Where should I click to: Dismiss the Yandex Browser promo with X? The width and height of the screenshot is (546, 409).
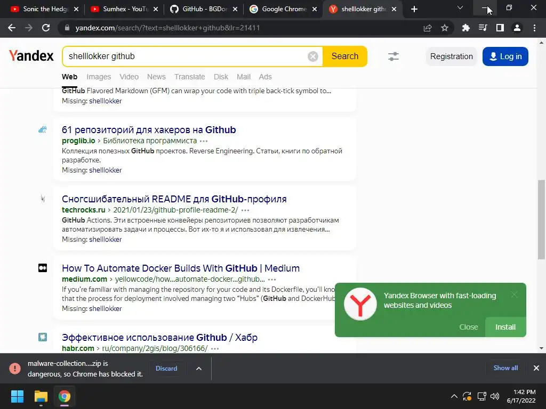point(514,295)
